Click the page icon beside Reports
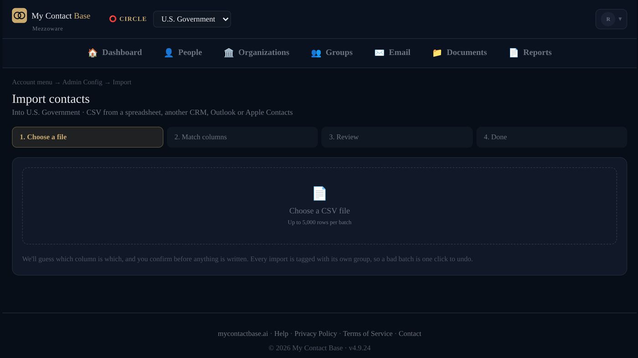 coord(514,53)
